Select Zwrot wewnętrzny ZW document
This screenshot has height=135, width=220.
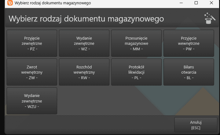coord(32,72)
